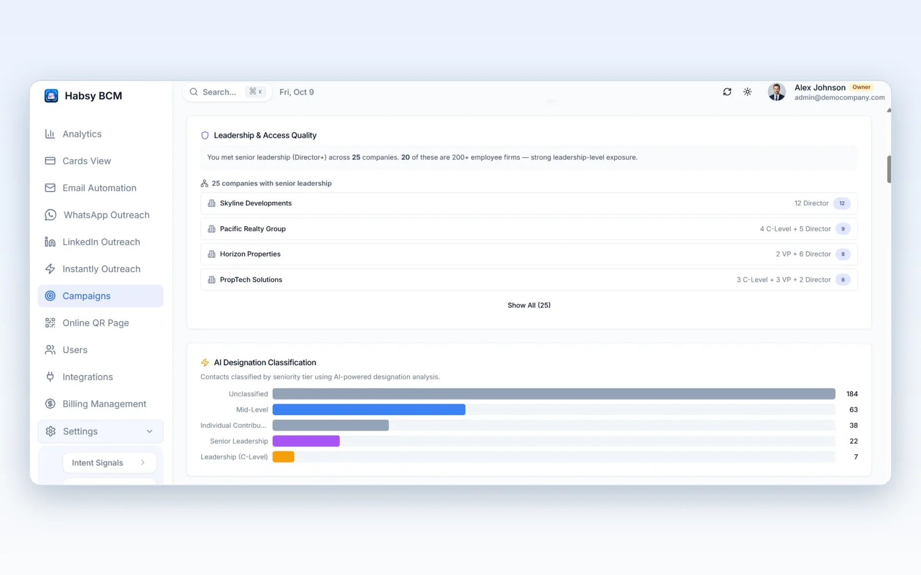
Task: Open LinkedIn Outreach page
Action: (101, 242)
